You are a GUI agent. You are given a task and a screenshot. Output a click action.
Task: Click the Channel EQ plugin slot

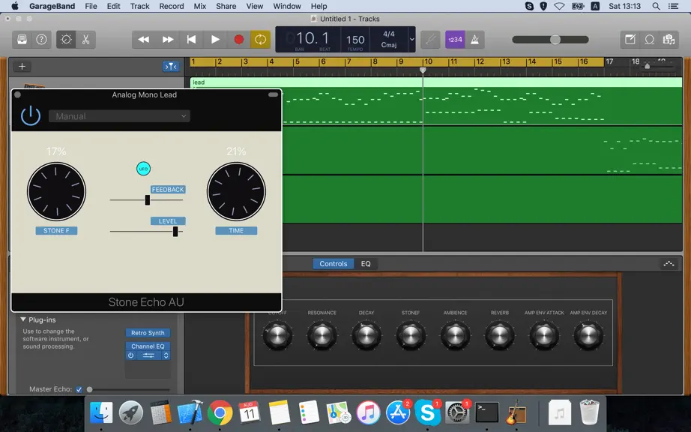(148, 346)
